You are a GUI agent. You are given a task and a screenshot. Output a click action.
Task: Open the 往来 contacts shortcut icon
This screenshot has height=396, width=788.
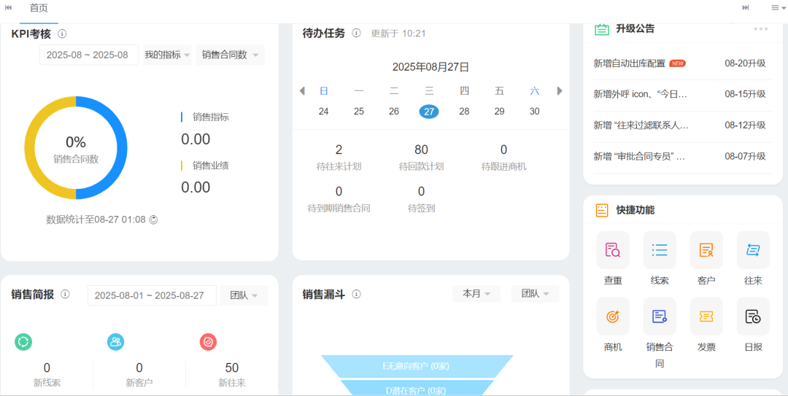point(753,250)
